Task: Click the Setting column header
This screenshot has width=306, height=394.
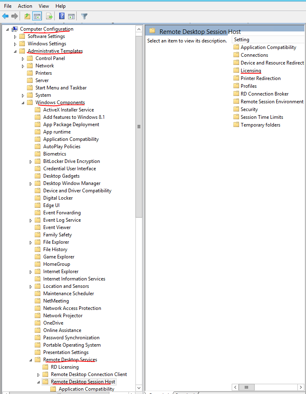Action: click(x=268, y=40)
